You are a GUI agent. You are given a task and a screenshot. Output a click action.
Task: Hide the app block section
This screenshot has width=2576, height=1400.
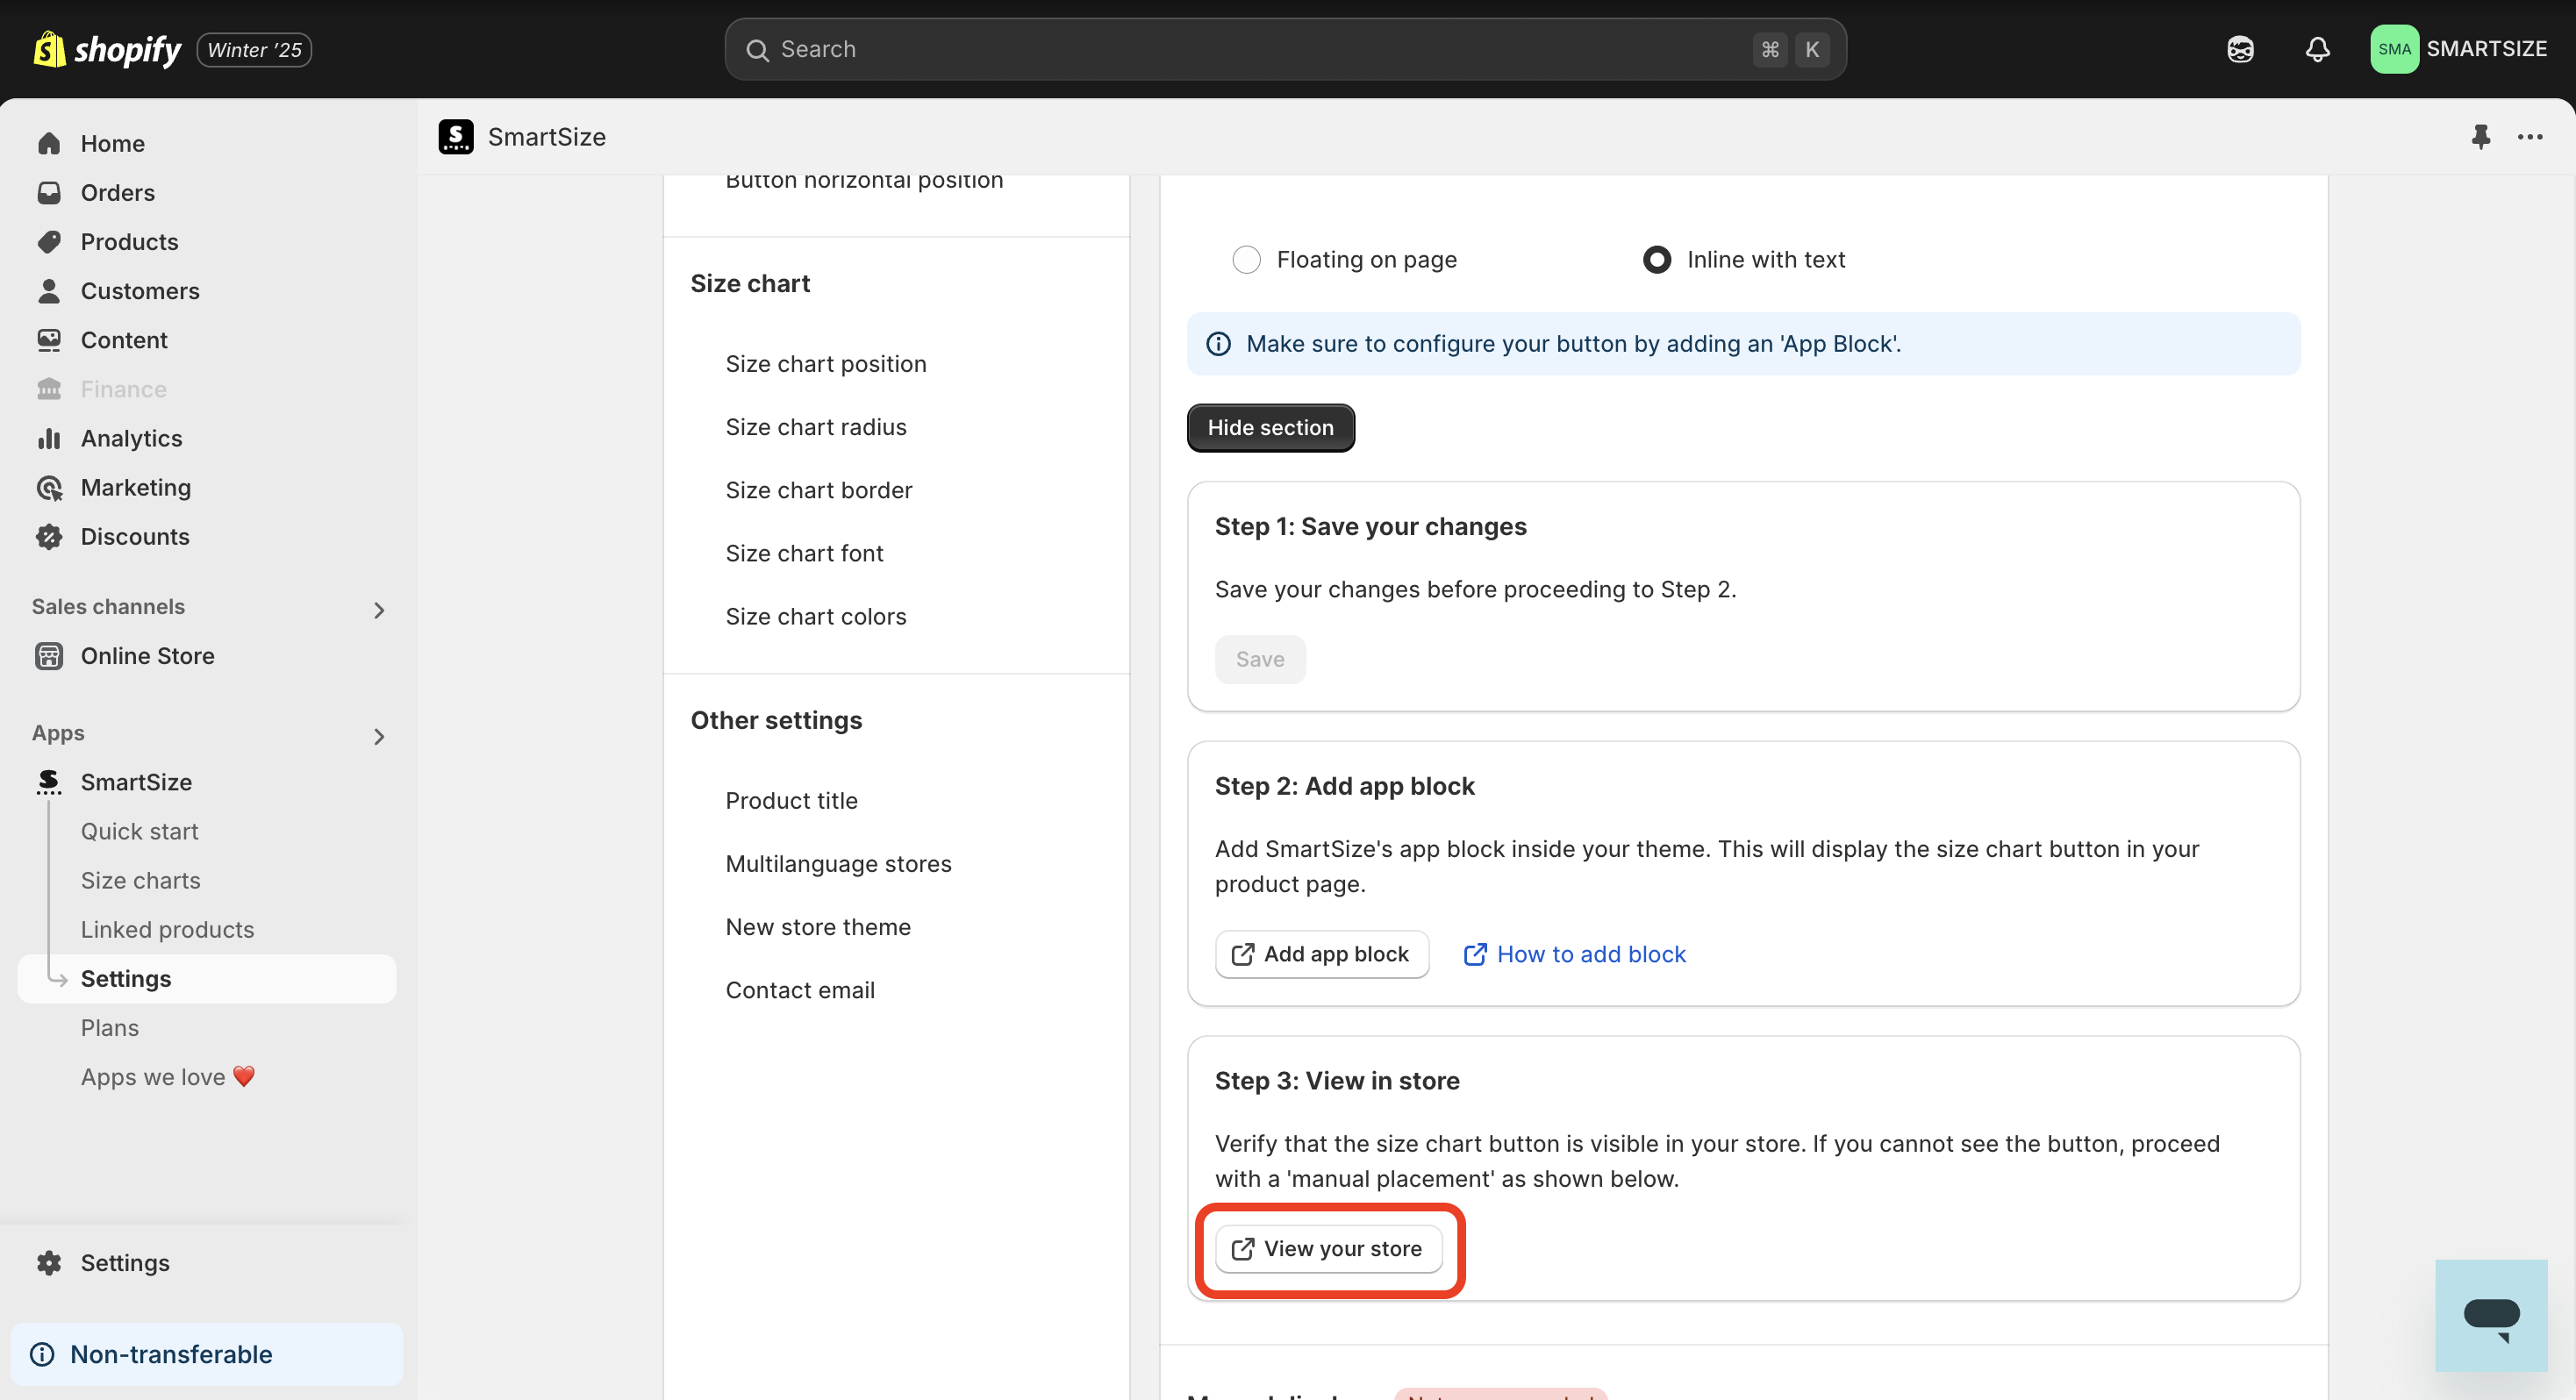[x=1270, y=427]
